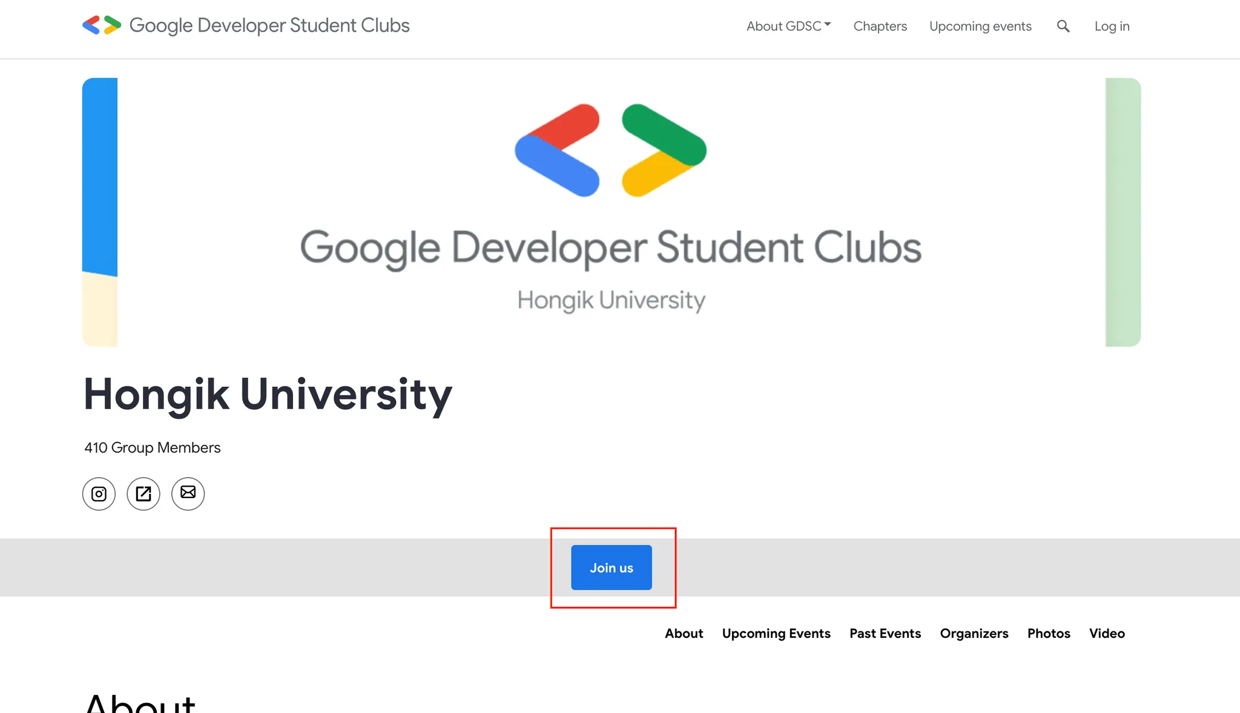Switch to the Photos tab

[x=1049, y=633]
